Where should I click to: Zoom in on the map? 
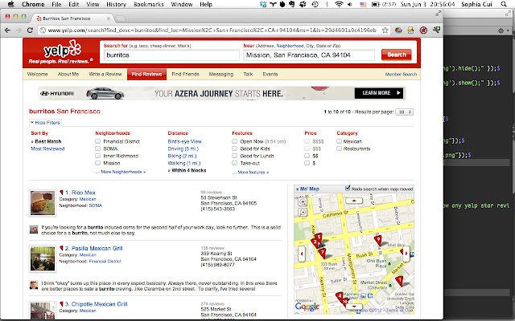[303, 201]
